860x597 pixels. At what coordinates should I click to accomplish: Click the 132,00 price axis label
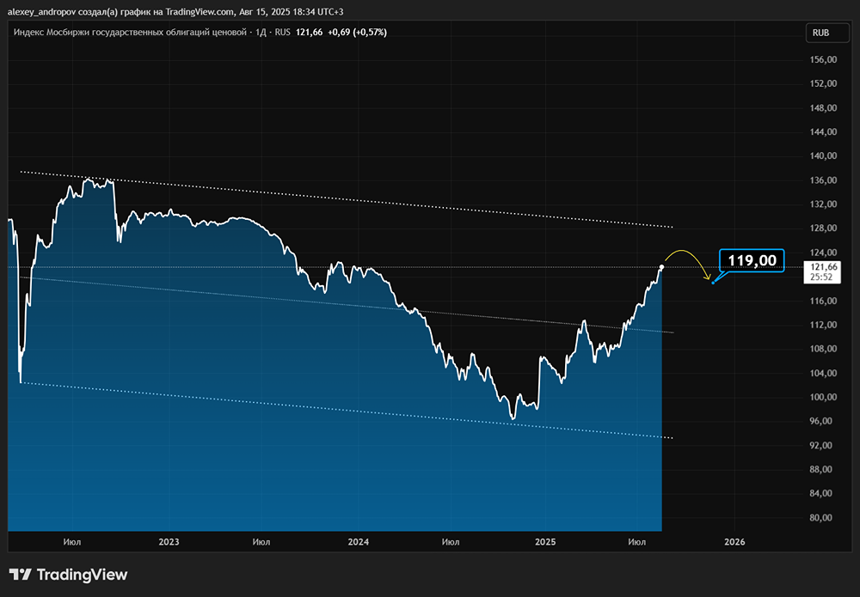823,204
